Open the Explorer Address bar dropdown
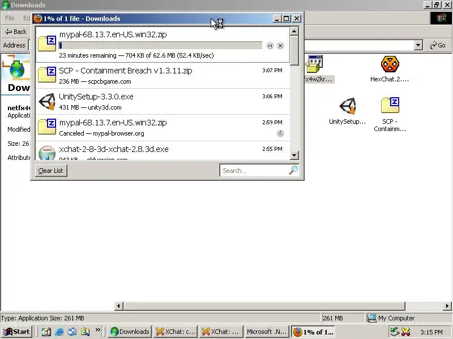Screen dimensions: 453x339 pos(418,45)
